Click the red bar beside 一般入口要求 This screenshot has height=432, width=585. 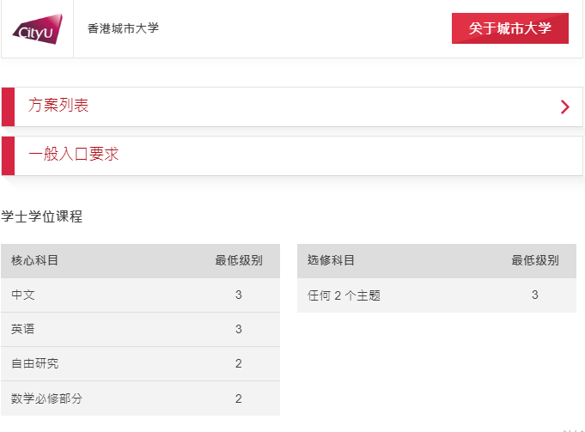point(8,156)
